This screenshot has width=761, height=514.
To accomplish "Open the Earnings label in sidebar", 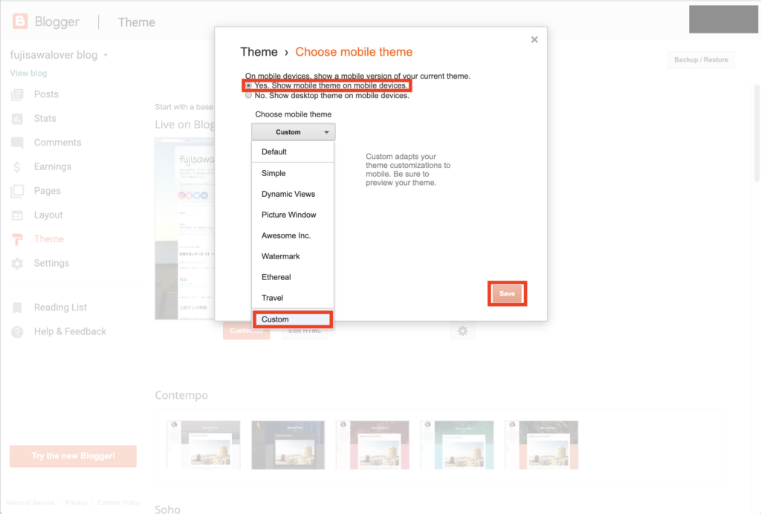I will [x=53, y=167].
